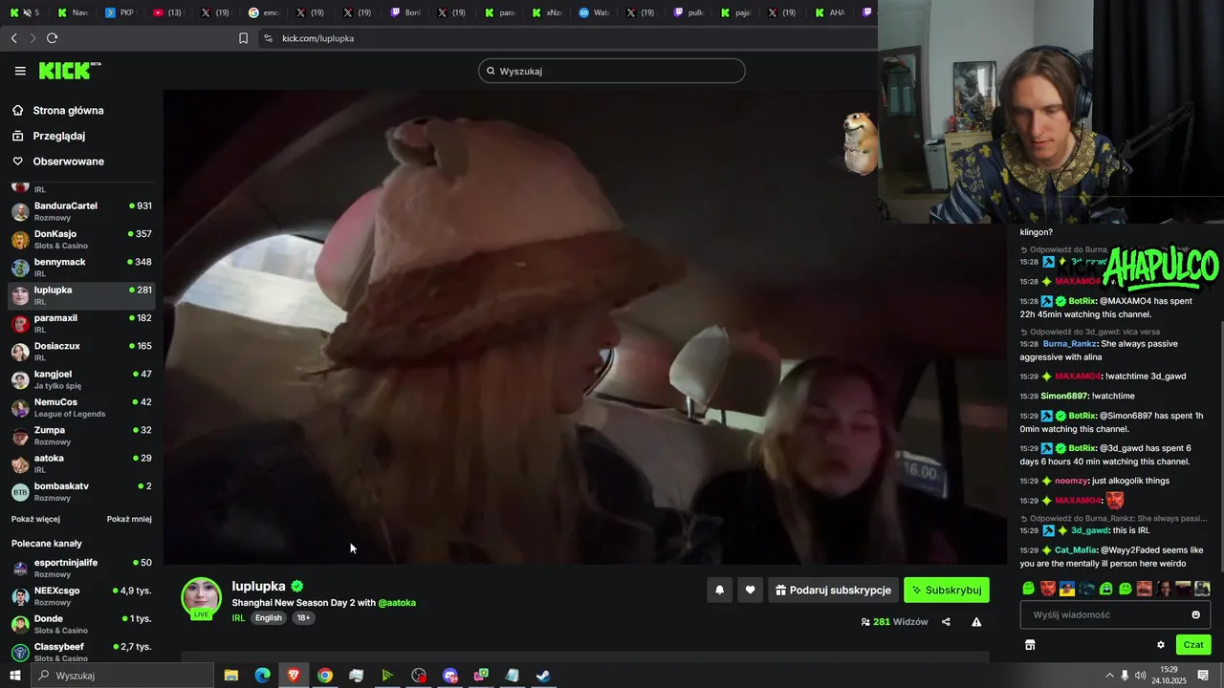The image size is (1224, 688).
Task: Bookmark this page using the bookmark icon
Action: pos(243,38)
